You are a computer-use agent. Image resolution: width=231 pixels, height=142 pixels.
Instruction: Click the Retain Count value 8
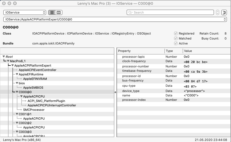225,33
